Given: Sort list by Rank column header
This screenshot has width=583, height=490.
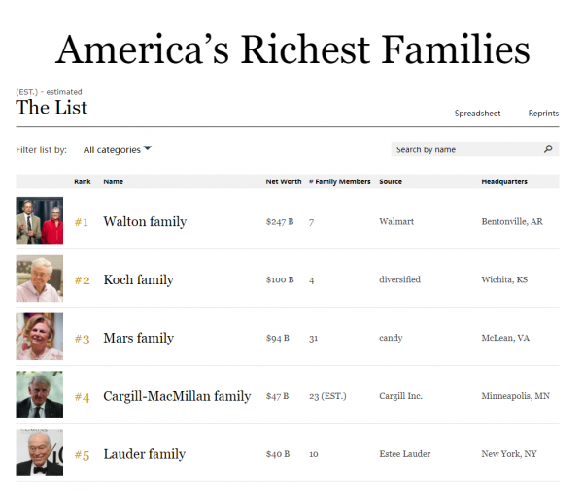Looking at the screenshot, I should pos(82,181).
